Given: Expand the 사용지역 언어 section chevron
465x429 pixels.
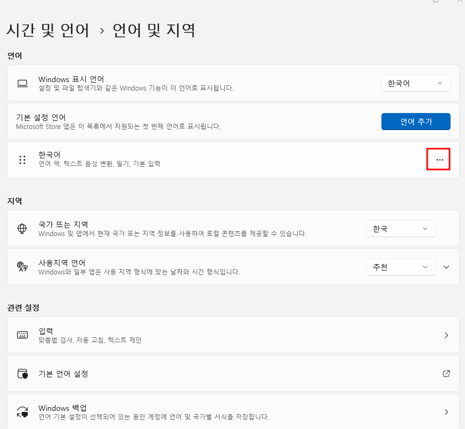Looking at the screenshot, I should coord(446,266).
